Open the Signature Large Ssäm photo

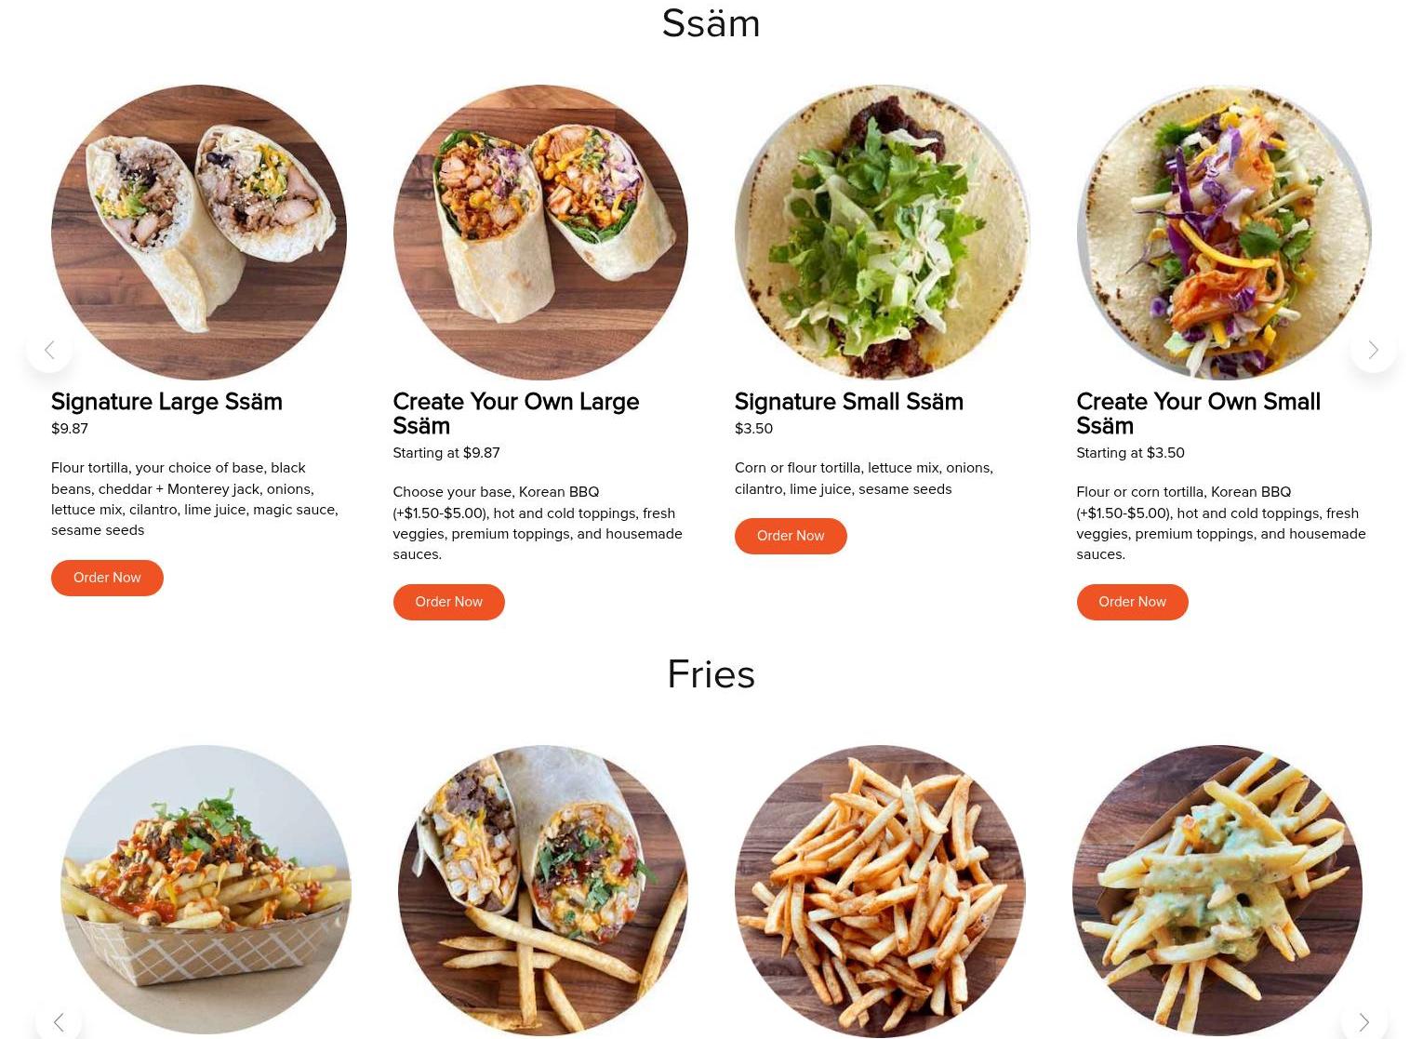[199, 233]
